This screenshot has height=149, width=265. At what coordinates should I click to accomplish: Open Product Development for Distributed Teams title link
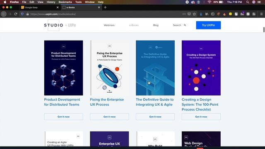[62, 102]
